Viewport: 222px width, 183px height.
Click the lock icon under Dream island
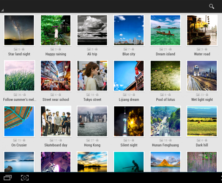[x=170, y=49]
